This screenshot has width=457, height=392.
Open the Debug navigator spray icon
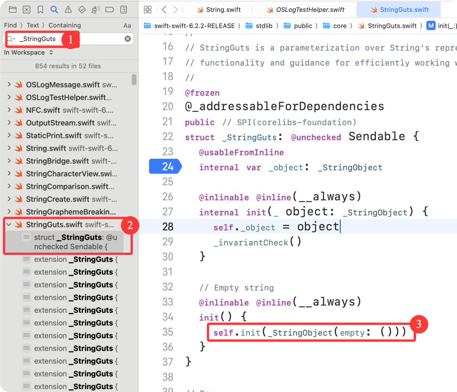(x=96, y=10)
